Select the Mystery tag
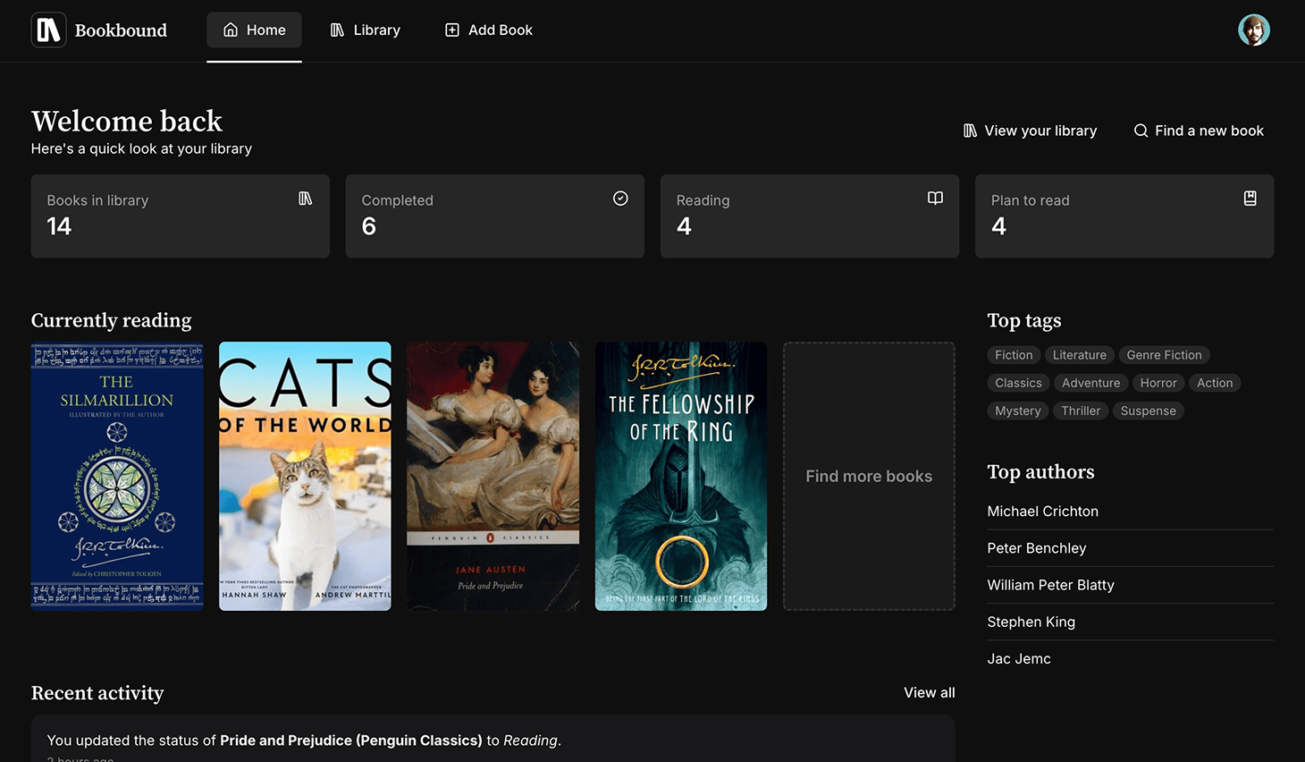Viewport: 1305px width, 762px height. 1018,411
